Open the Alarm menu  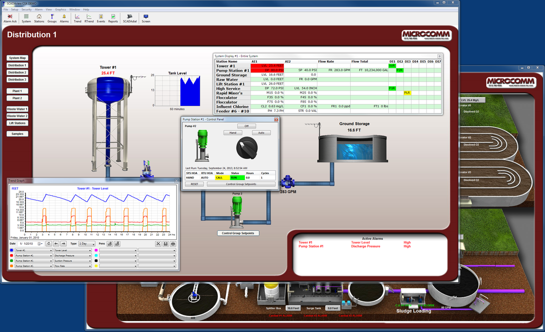point(39,9)
